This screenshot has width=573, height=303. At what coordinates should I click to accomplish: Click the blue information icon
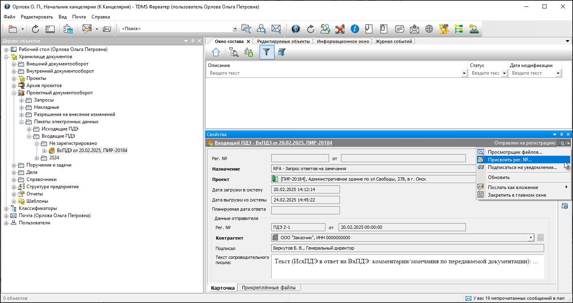(355, 29)
